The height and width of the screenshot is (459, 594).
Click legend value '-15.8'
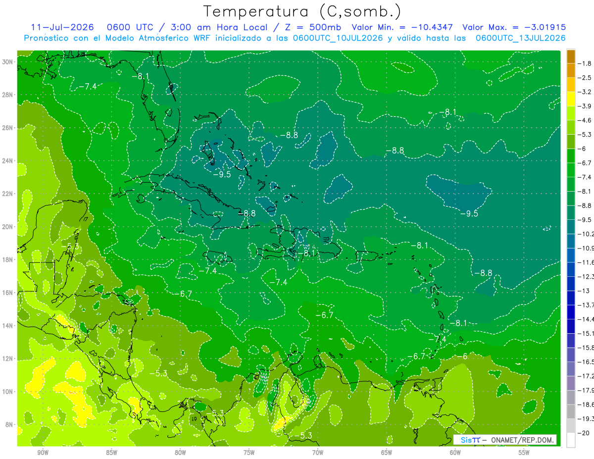(x=586, y=348)
